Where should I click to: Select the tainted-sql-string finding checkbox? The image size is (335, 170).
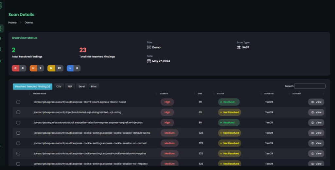point(18,112)
